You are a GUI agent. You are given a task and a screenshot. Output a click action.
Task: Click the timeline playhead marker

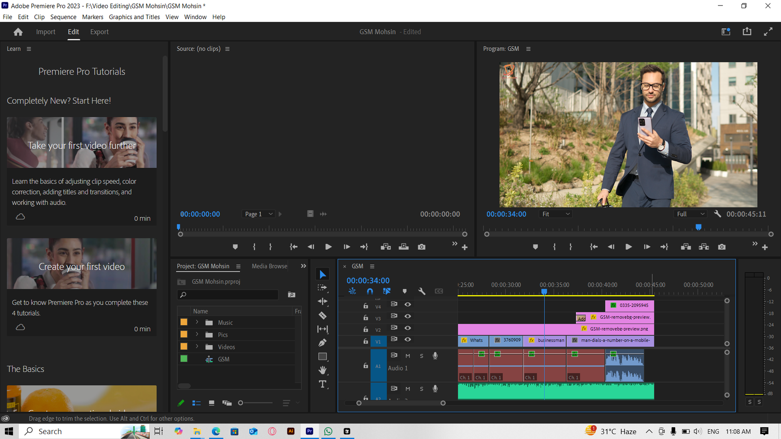coord(544,292)
